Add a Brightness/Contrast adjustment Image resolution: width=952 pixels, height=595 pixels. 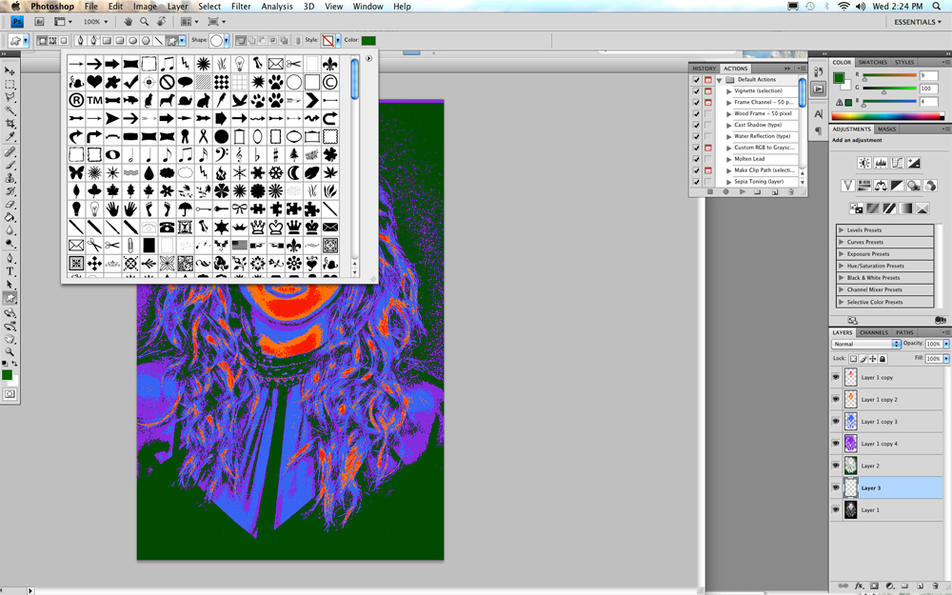[864, 163]
